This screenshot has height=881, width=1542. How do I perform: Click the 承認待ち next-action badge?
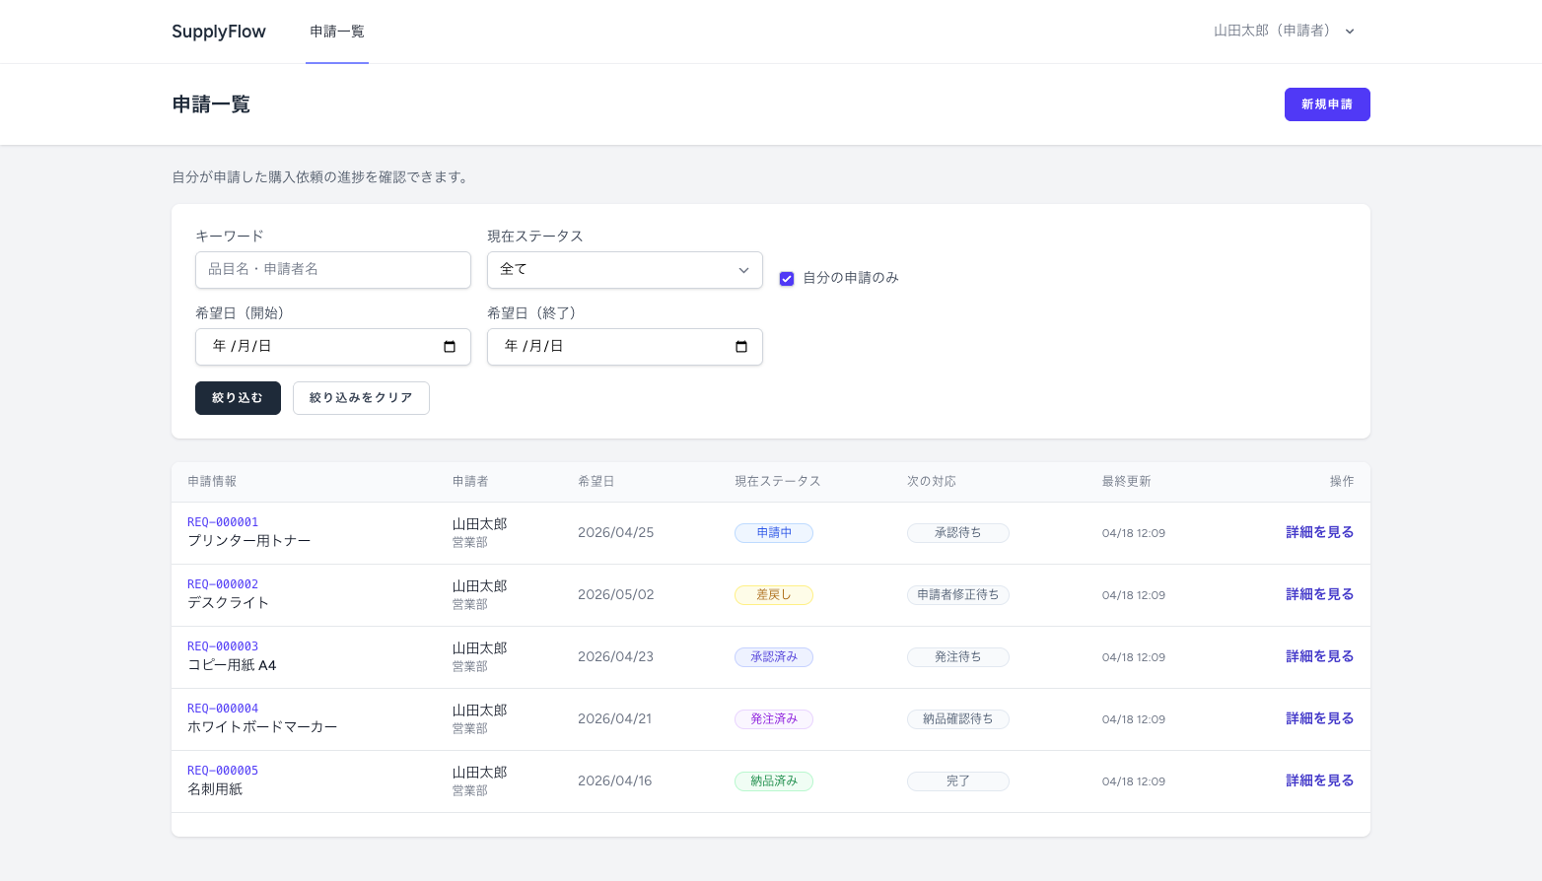point(958,533)
